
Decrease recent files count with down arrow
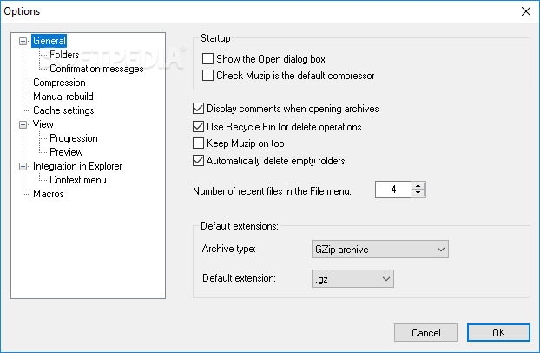click(418, 193)
